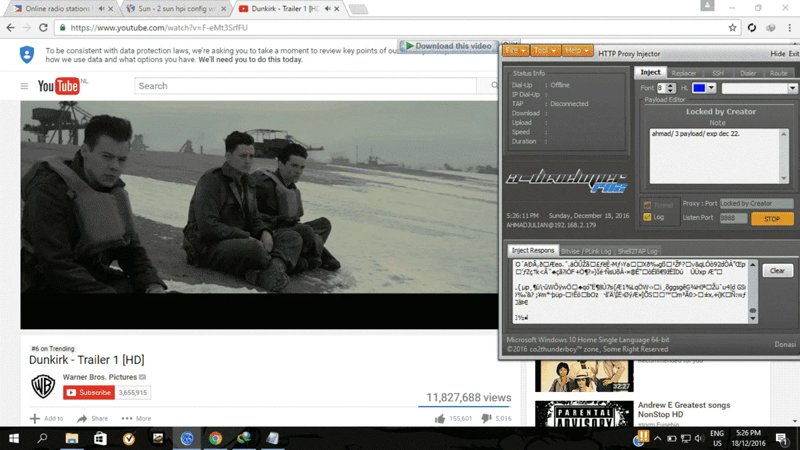
Task: Click the like thumbs-up icon
Action: click(440, 419)
